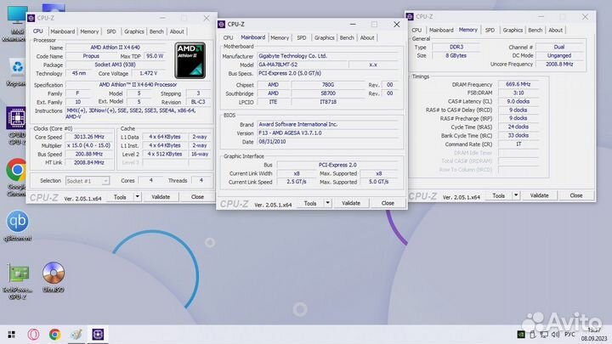The image size is (612, 344).
Task: Open the About tab in the left CPU-Z window
Action: 177,31
